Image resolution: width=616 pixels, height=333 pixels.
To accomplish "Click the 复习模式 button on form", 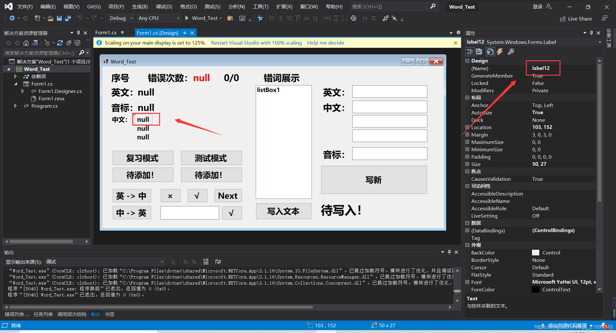I will [x=143, y=158].
